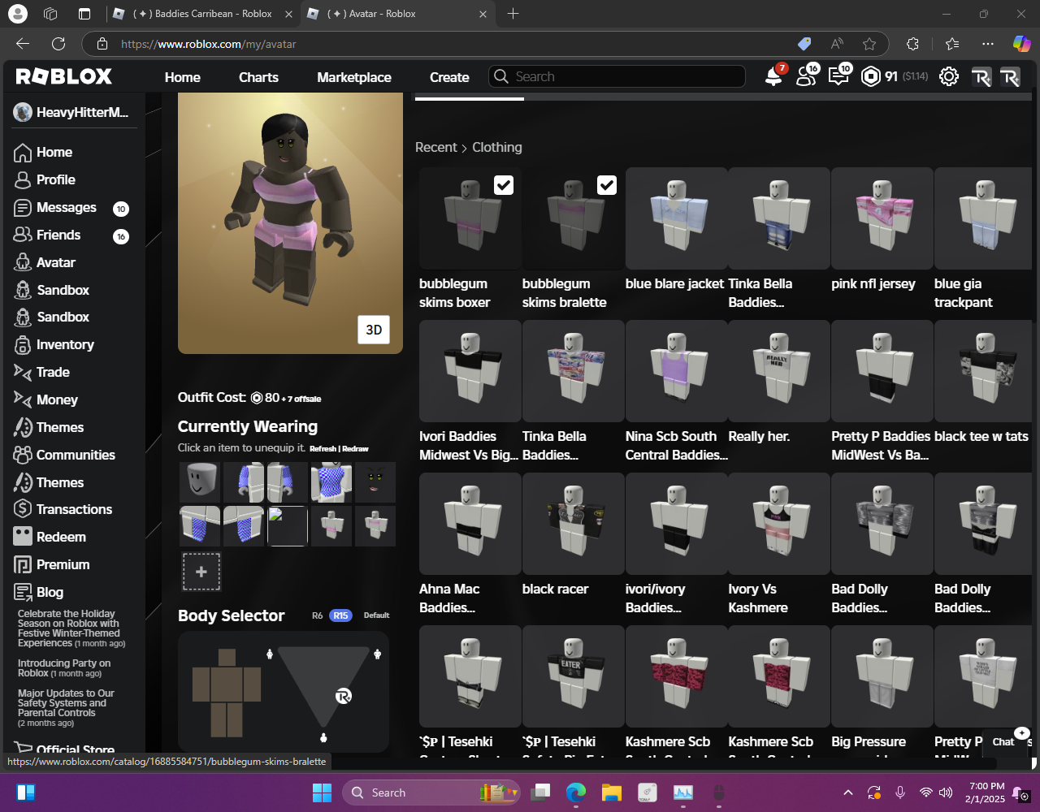Unequip the face item in Currently Wearing

tap(375, 483)
